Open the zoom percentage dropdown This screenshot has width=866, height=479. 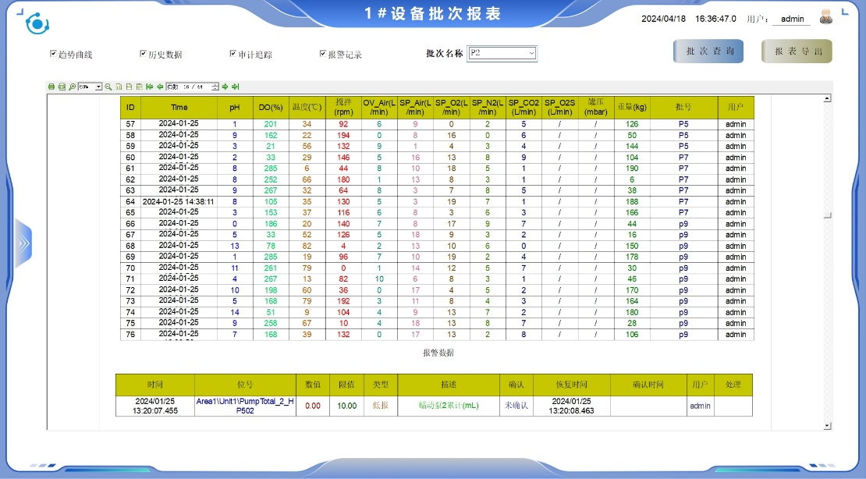(x=98, y=87)
